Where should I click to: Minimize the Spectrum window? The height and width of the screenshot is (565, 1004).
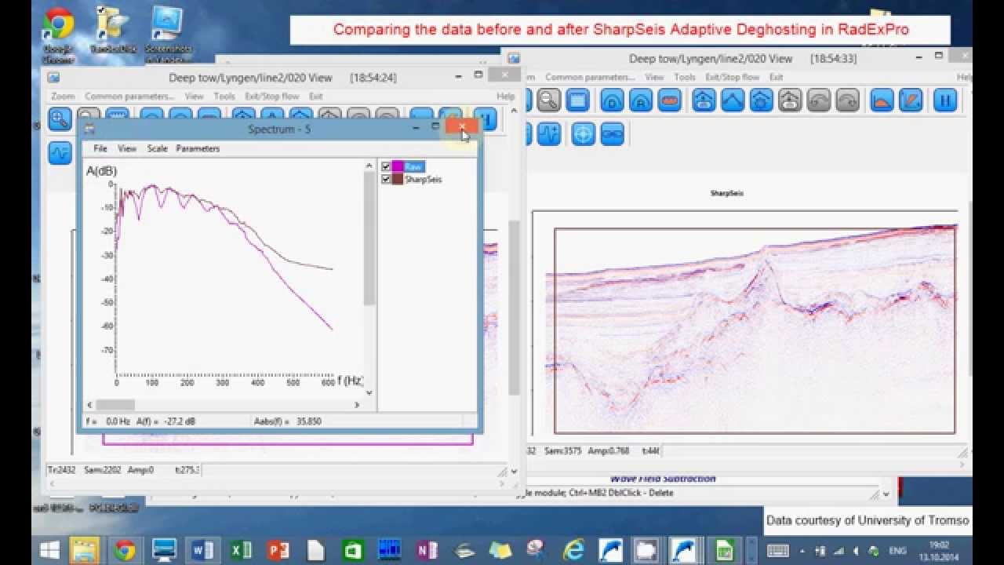pos(415,126)
